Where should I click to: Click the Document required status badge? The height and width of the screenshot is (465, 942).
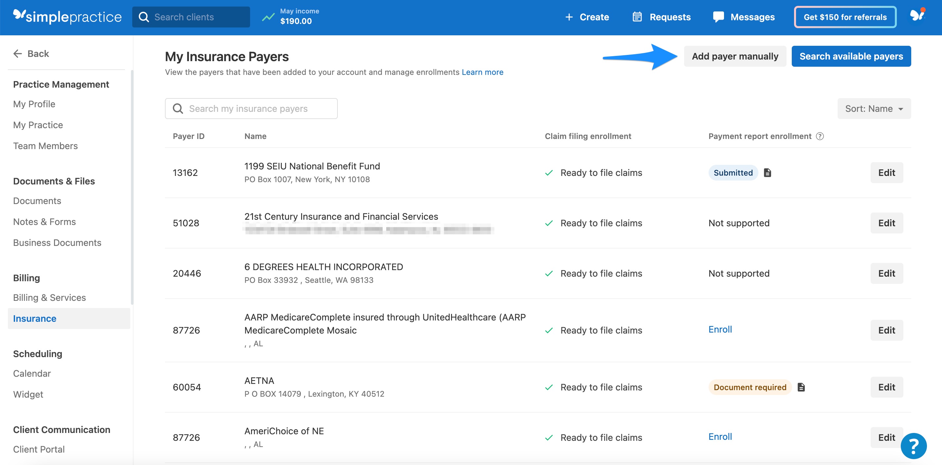pyautogui.click(x=750, y=387)
